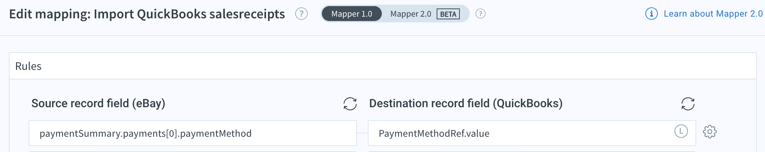Click help icon next to Mapper version toggle

(x=480, y=14)
